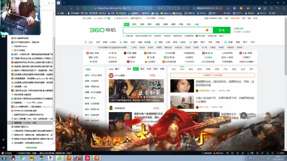Open the browser hamburger menu icon
Screen dimensions: 287x161
(284, 8)
